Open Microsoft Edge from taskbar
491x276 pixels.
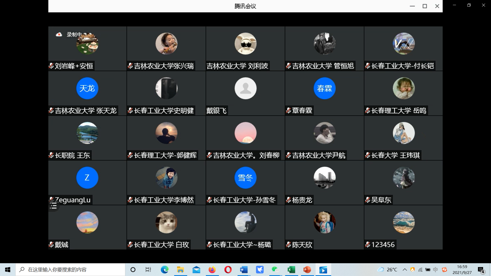164,270
